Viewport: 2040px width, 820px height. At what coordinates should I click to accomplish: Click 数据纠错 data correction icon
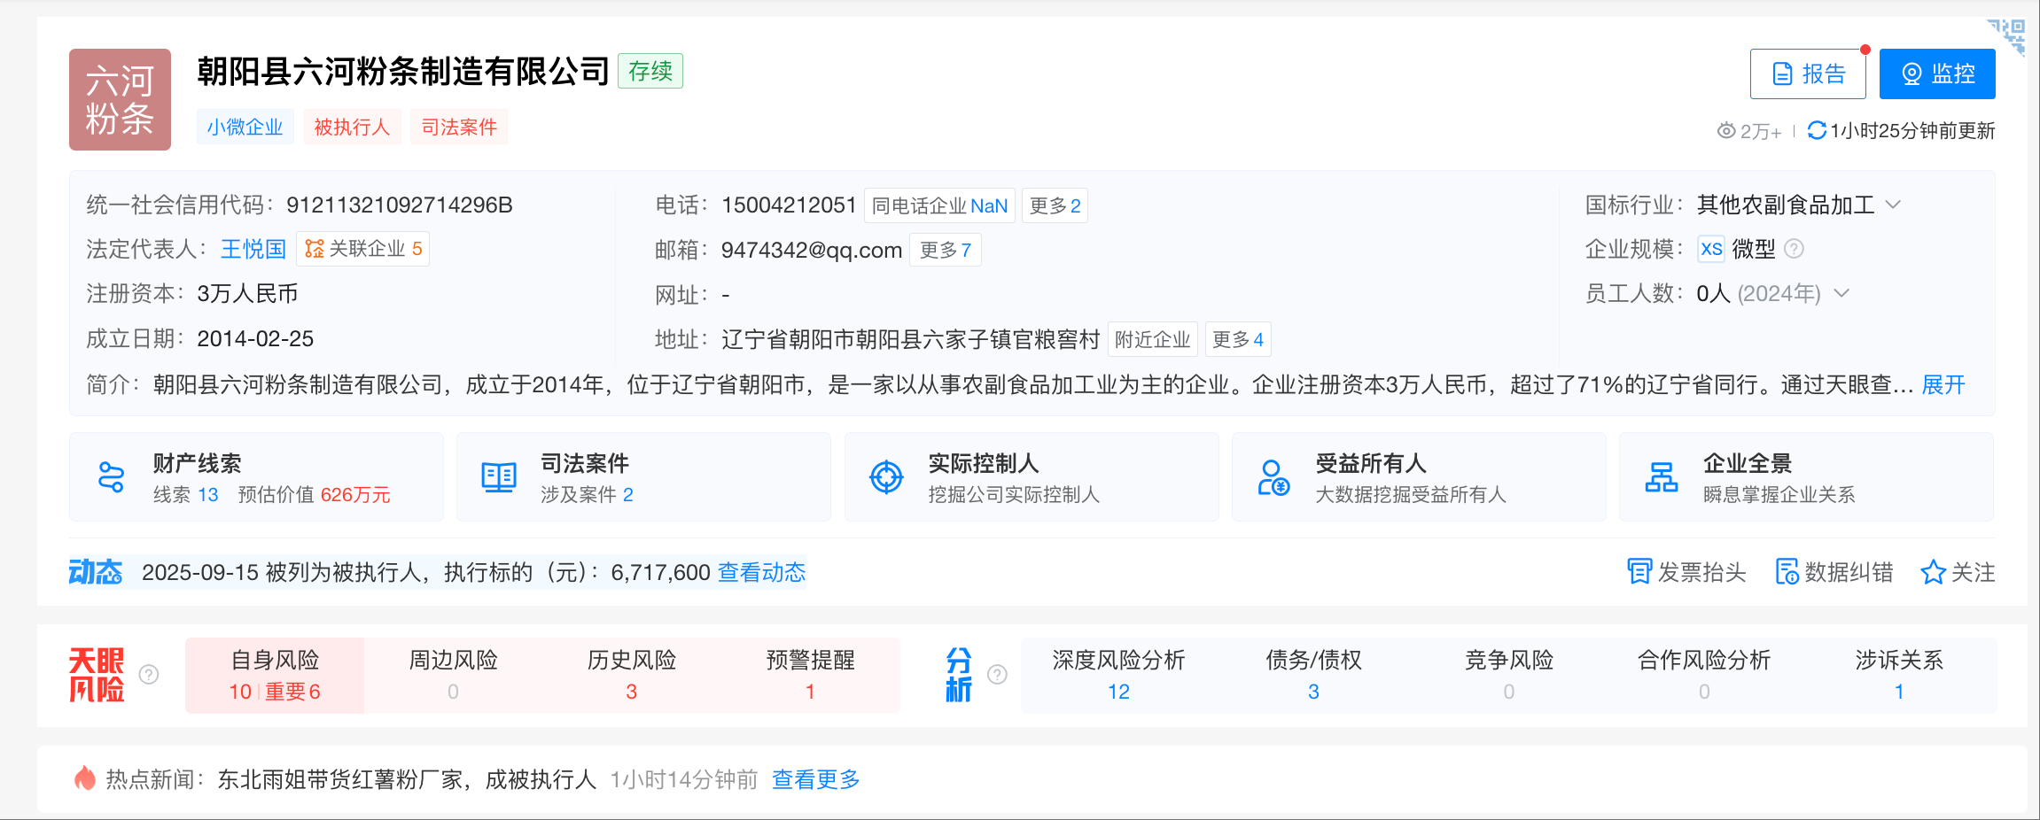click(1787, 572)
